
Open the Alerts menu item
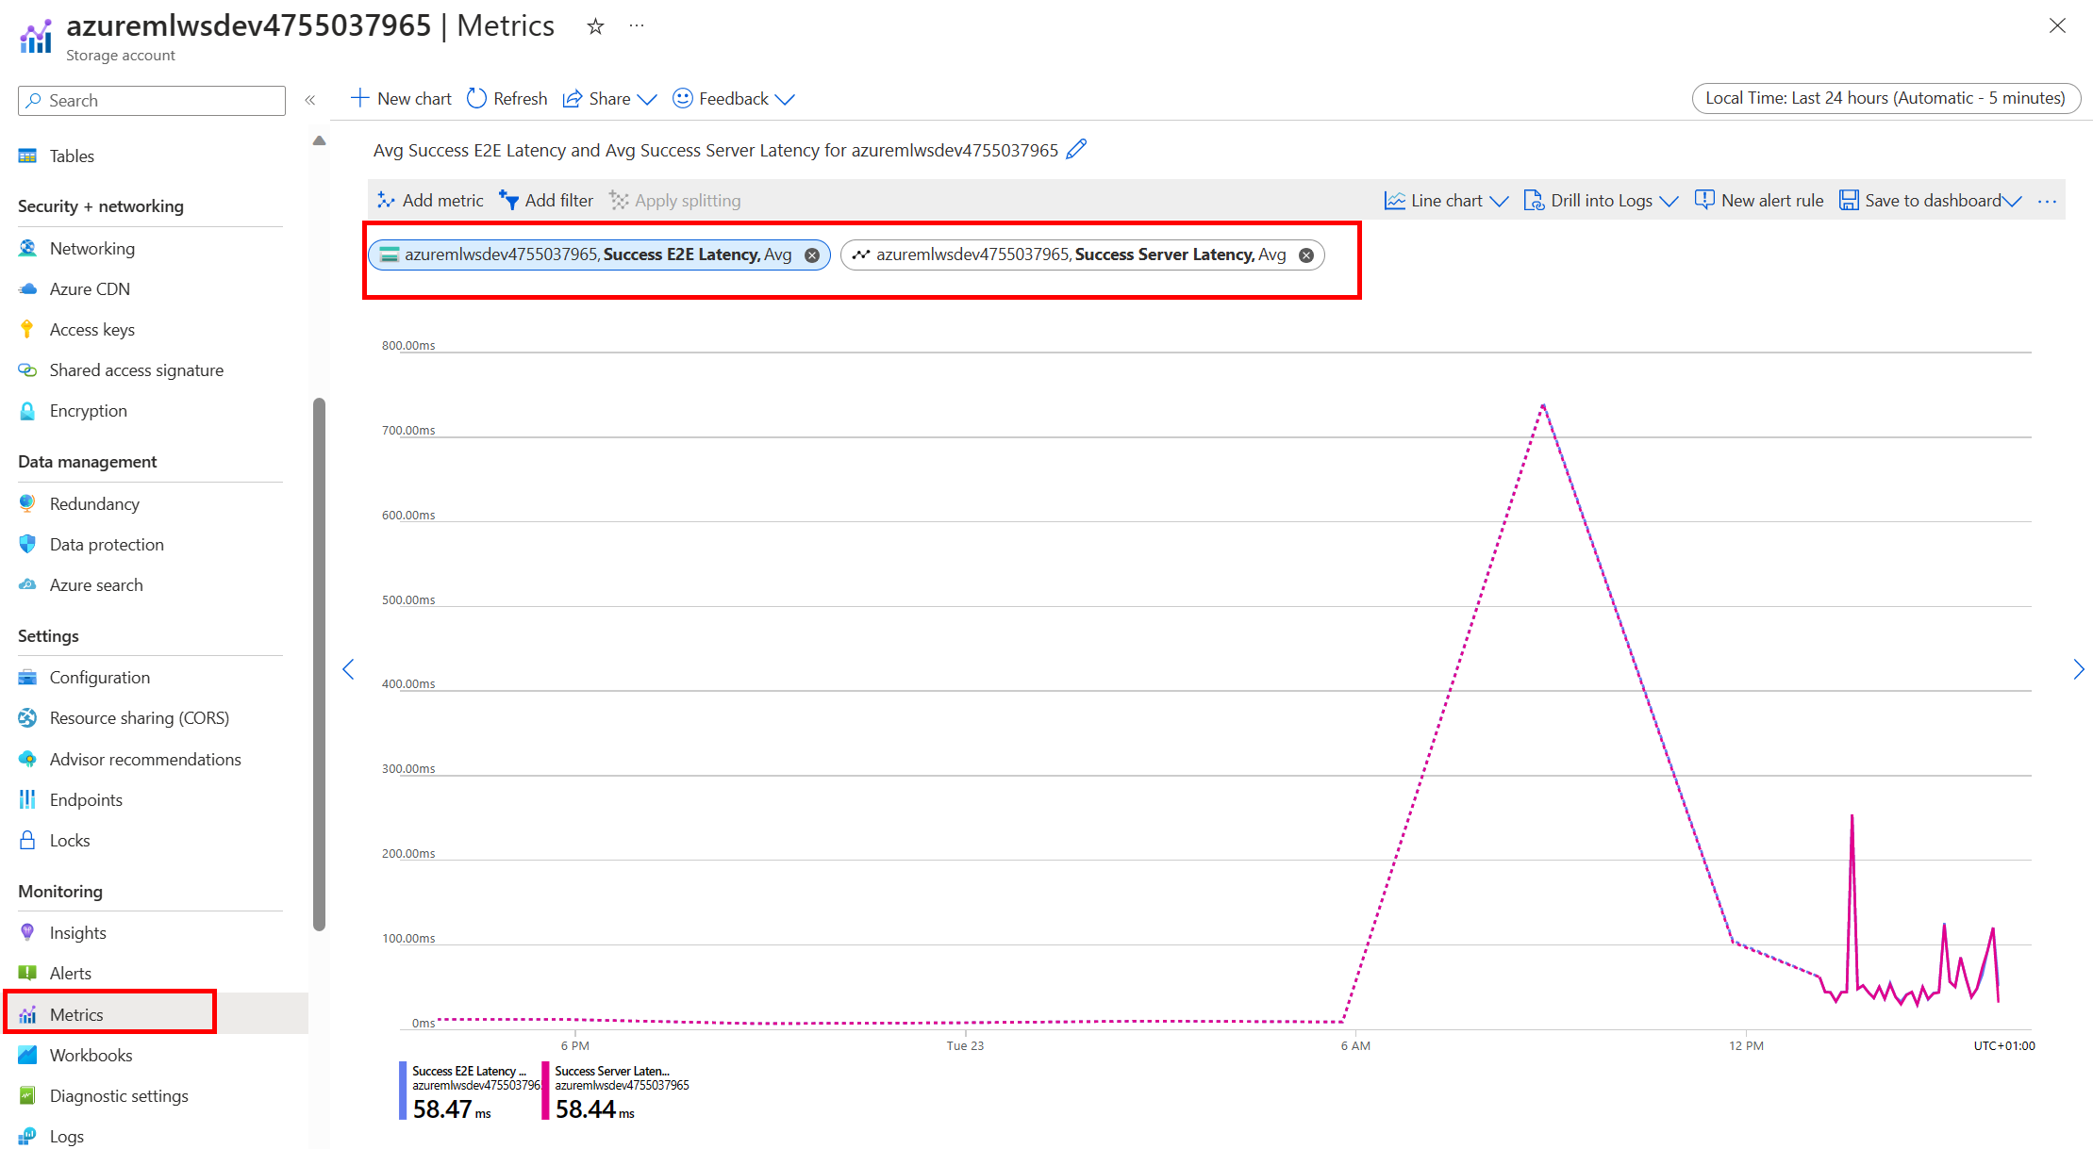[71, 974]
